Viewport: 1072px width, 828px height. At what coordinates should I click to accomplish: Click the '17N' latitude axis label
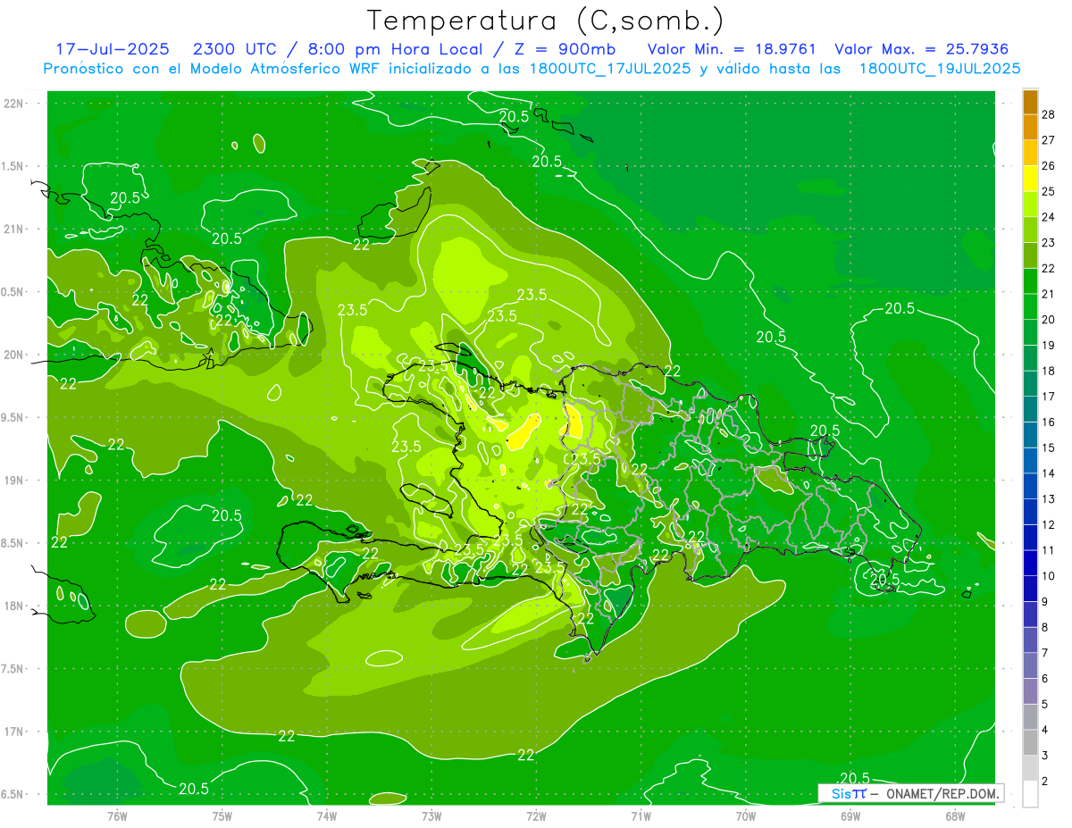(x=14, y=732)
